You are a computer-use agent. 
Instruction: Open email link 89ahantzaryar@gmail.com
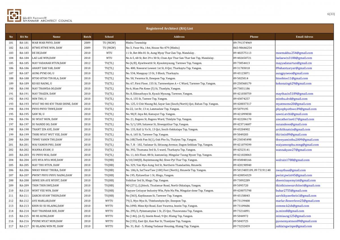pos(294,68)
